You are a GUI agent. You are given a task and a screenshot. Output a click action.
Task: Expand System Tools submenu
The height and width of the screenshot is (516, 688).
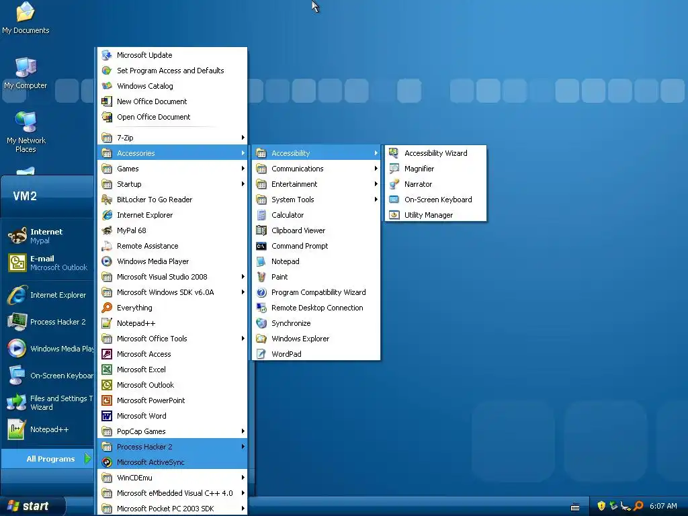coord(316,200)
